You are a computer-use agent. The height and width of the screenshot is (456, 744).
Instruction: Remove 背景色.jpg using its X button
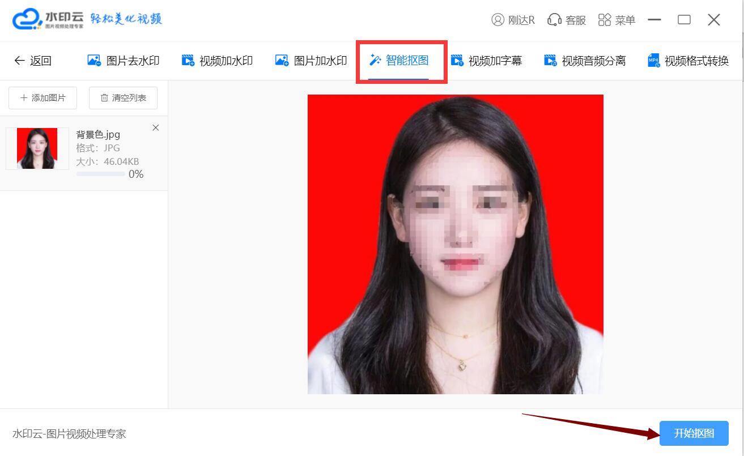coord(156,128)
